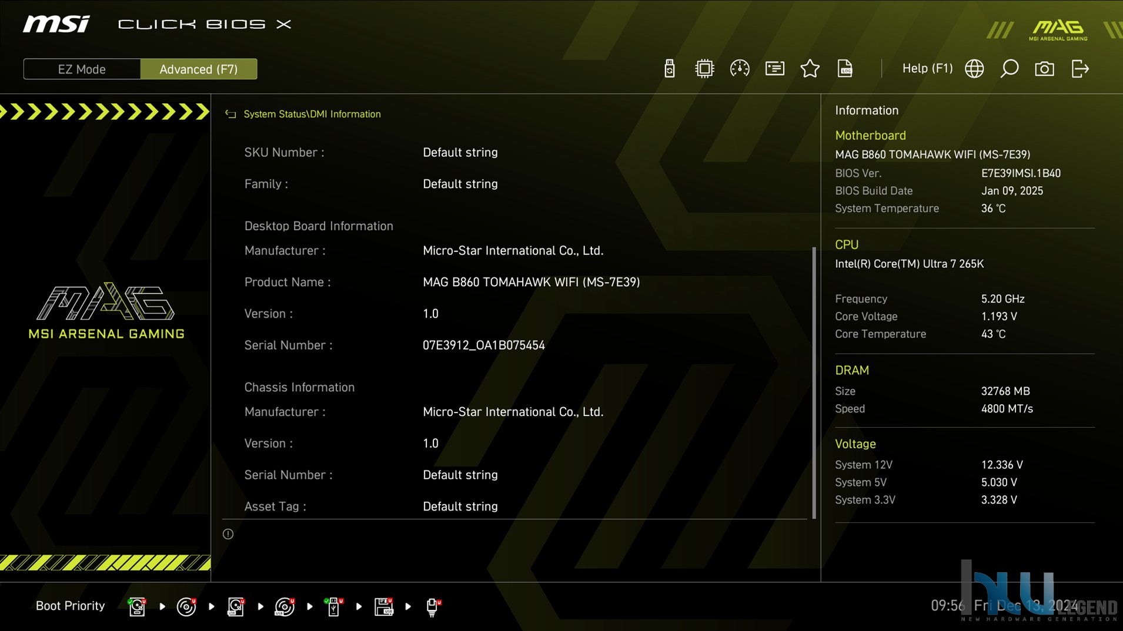Click System 5V 5.030 V value
Image resolution: width=1123 pixels, height=631 pixels.
[999, 482]
